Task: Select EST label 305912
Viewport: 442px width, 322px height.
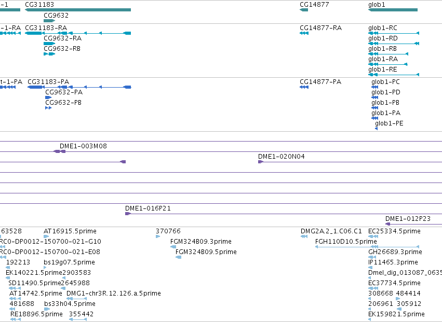Action: pyautogui.click(x=409, y=304)
